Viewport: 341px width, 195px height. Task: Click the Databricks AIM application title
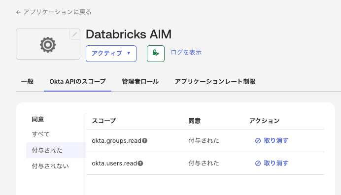coord(129,34)
